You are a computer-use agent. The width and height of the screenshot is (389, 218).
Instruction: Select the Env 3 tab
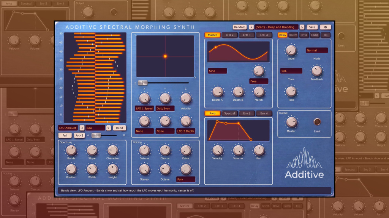pyautogui.click(x=247, y=114)
